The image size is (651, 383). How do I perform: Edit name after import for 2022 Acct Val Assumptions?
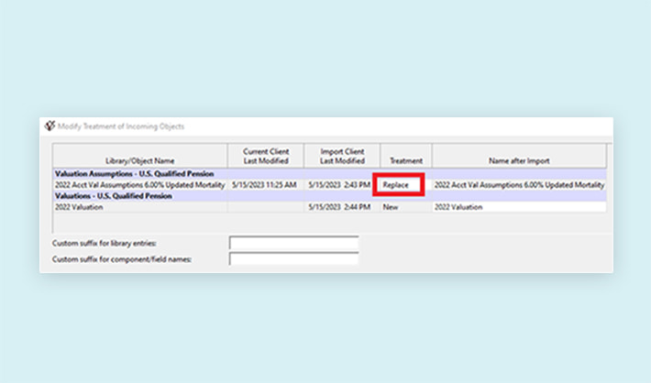[x=518, y=185]
